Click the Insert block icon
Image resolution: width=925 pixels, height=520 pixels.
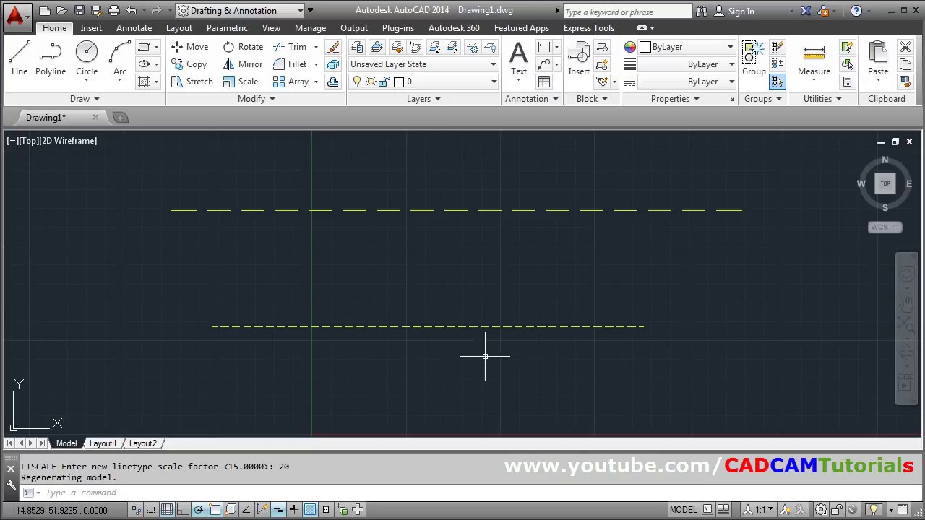(x=579, y=58)
